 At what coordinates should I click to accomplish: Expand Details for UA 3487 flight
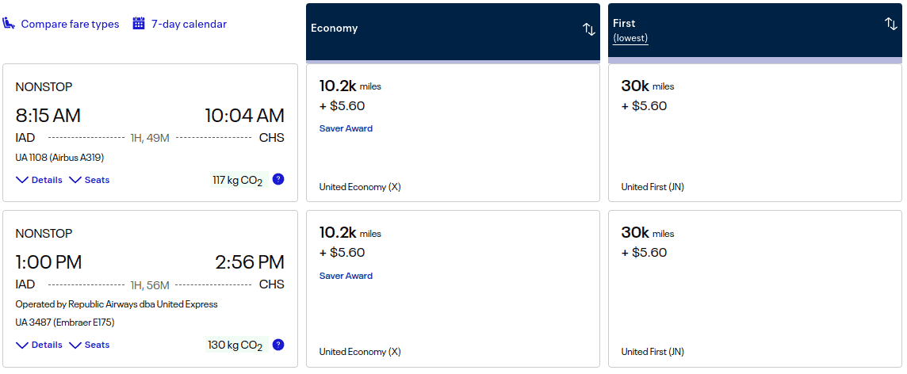[x=40, y=345]
